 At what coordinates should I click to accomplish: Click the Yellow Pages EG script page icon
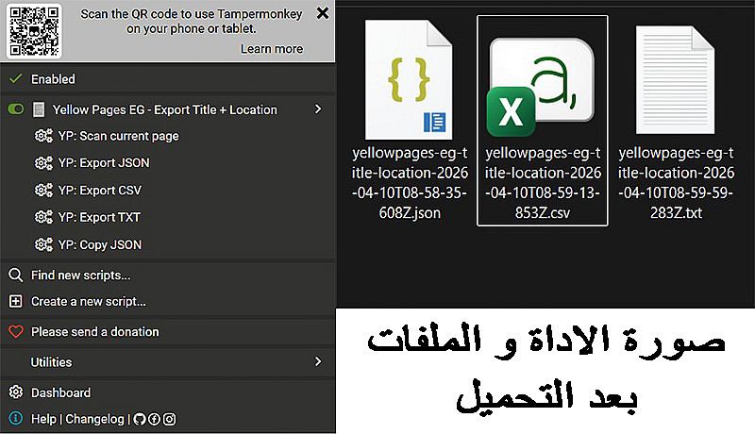click(x=39, y=109)
